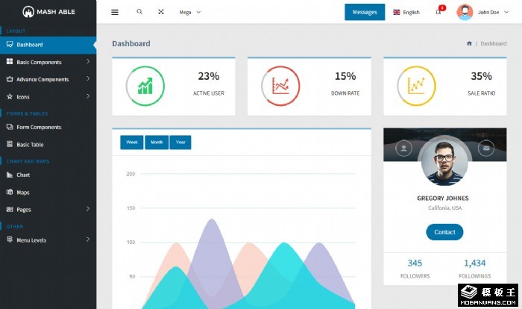Viewport: 522px width, 309px height.
Task: Click the user icon on profile card
Action: pyautogui.click(x=403, y=149)
